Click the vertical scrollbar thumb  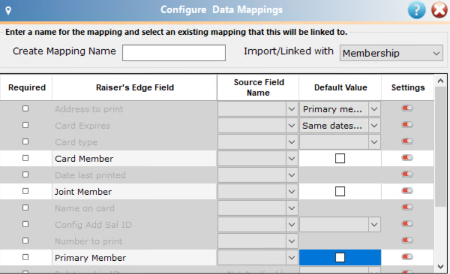441,147
